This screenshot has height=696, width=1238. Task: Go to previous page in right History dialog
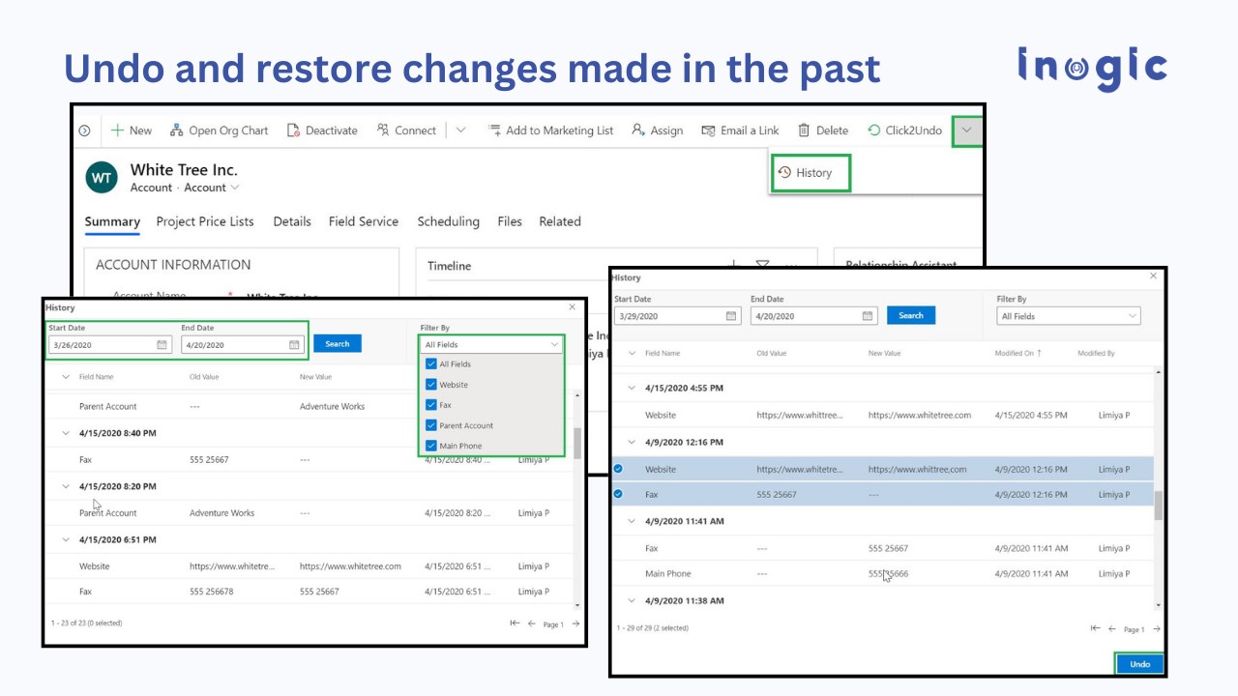click(x=1111, y=628)
